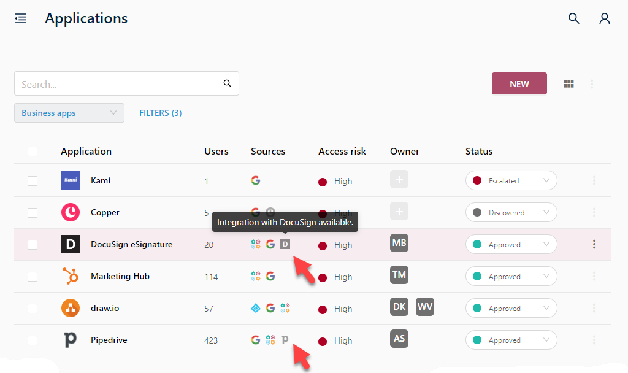Click the Pipedrive app logo

pyautogui.click(x=71, y=340)
